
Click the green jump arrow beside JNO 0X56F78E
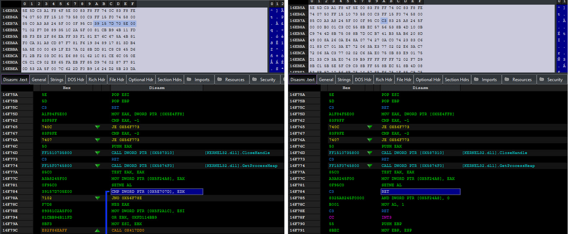pyautogui.click(x=98, y=198)
